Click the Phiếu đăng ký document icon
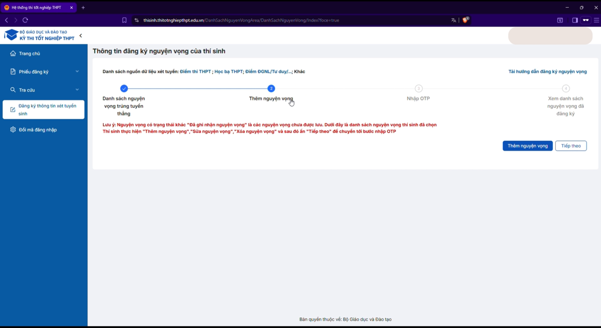 pos(13,71)
